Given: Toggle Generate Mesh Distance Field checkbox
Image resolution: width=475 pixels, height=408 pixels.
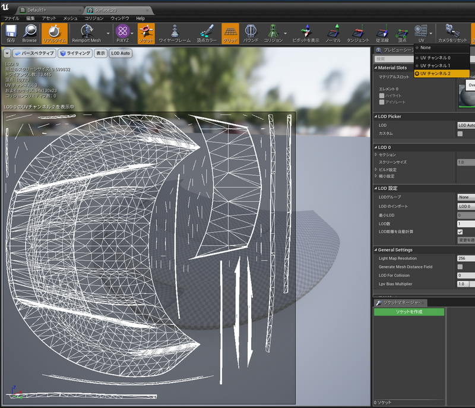Looking at the screenshot, I should 460,267.
